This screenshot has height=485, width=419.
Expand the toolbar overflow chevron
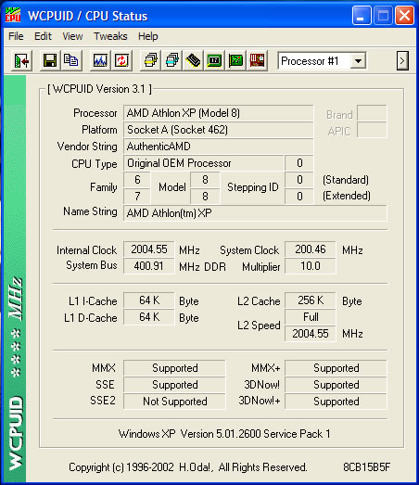pyautogui.click(x=402, y=60)
